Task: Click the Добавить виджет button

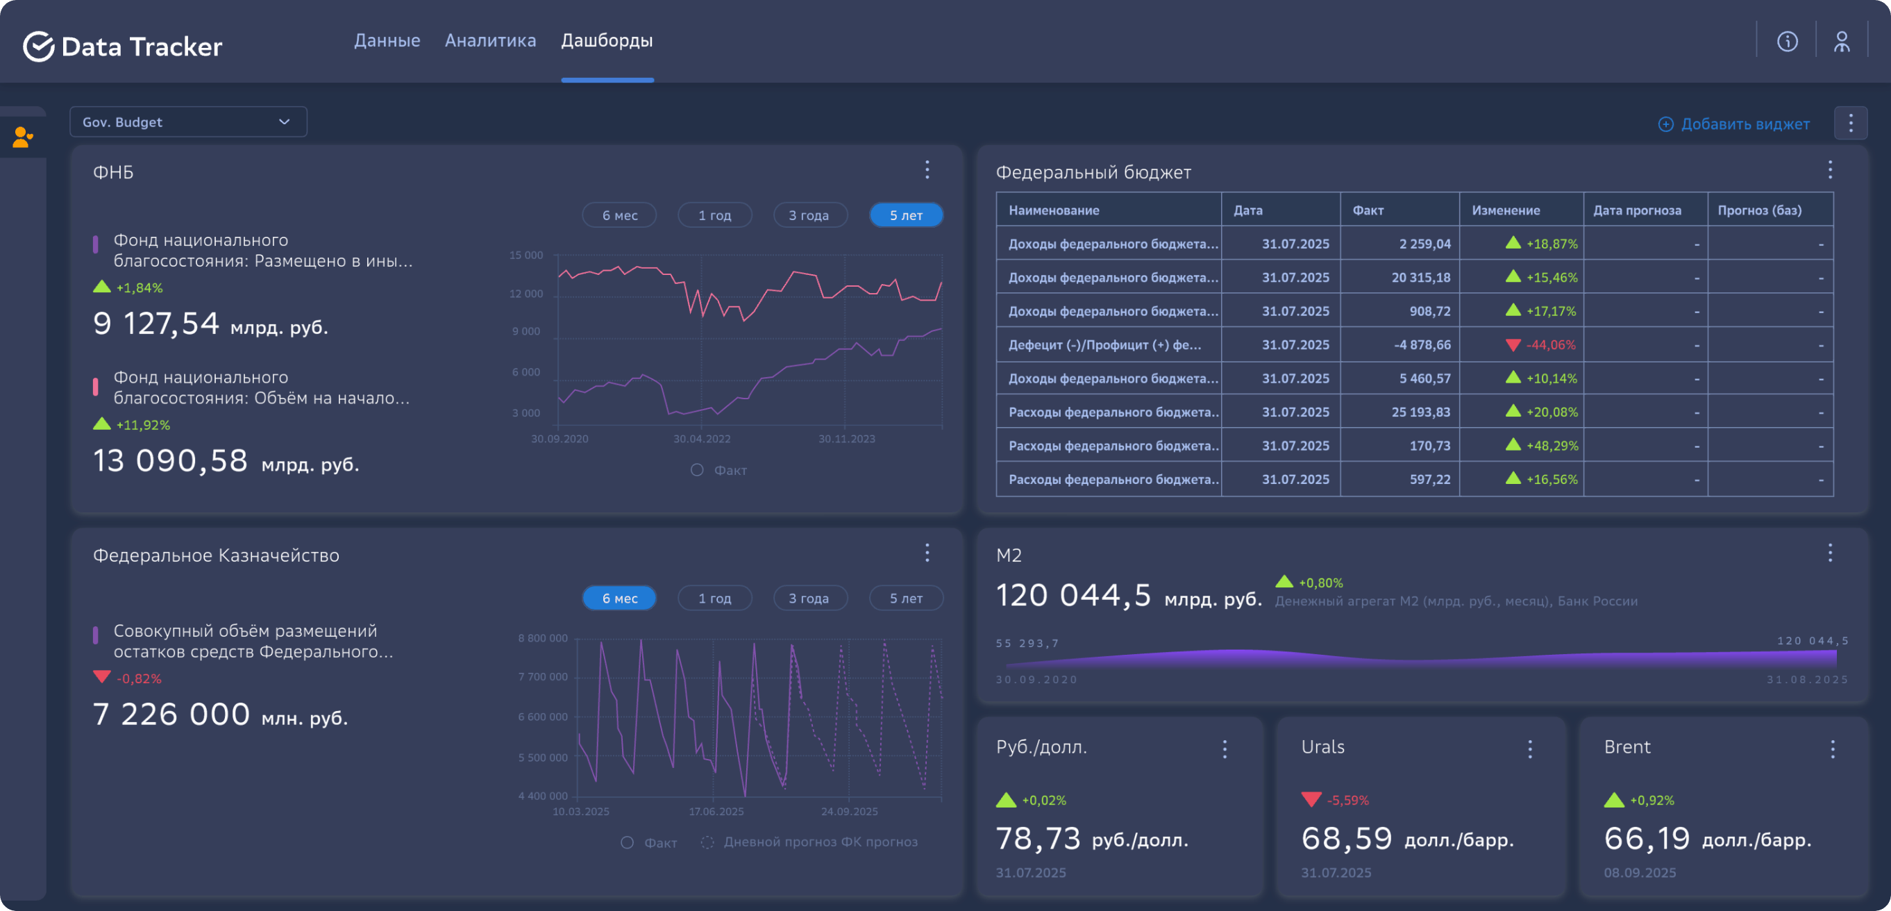Action: 1734,124
